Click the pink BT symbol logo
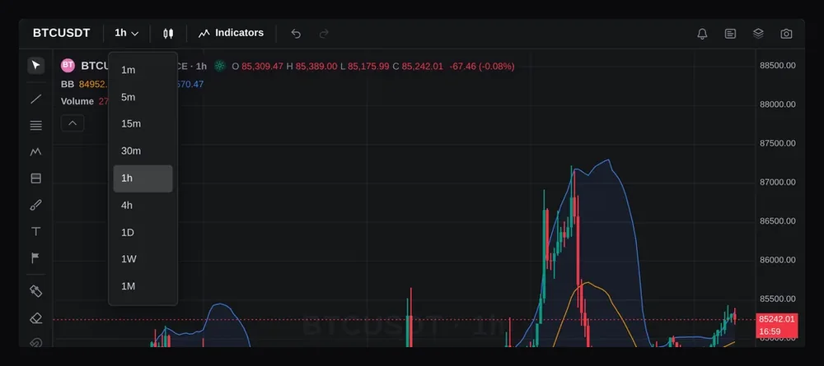824x366 pixels. 68,66
